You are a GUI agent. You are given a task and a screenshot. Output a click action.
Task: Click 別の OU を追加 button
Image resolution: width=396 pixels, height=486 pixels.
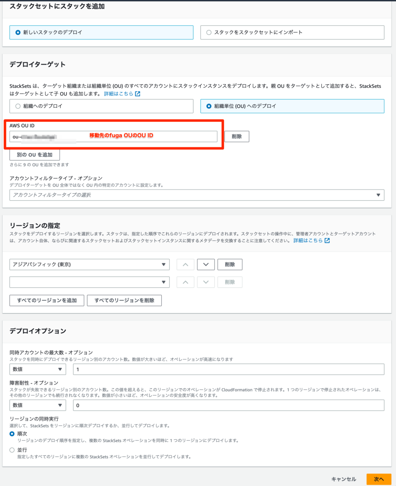pyautogui.click(x=35, y=155)
